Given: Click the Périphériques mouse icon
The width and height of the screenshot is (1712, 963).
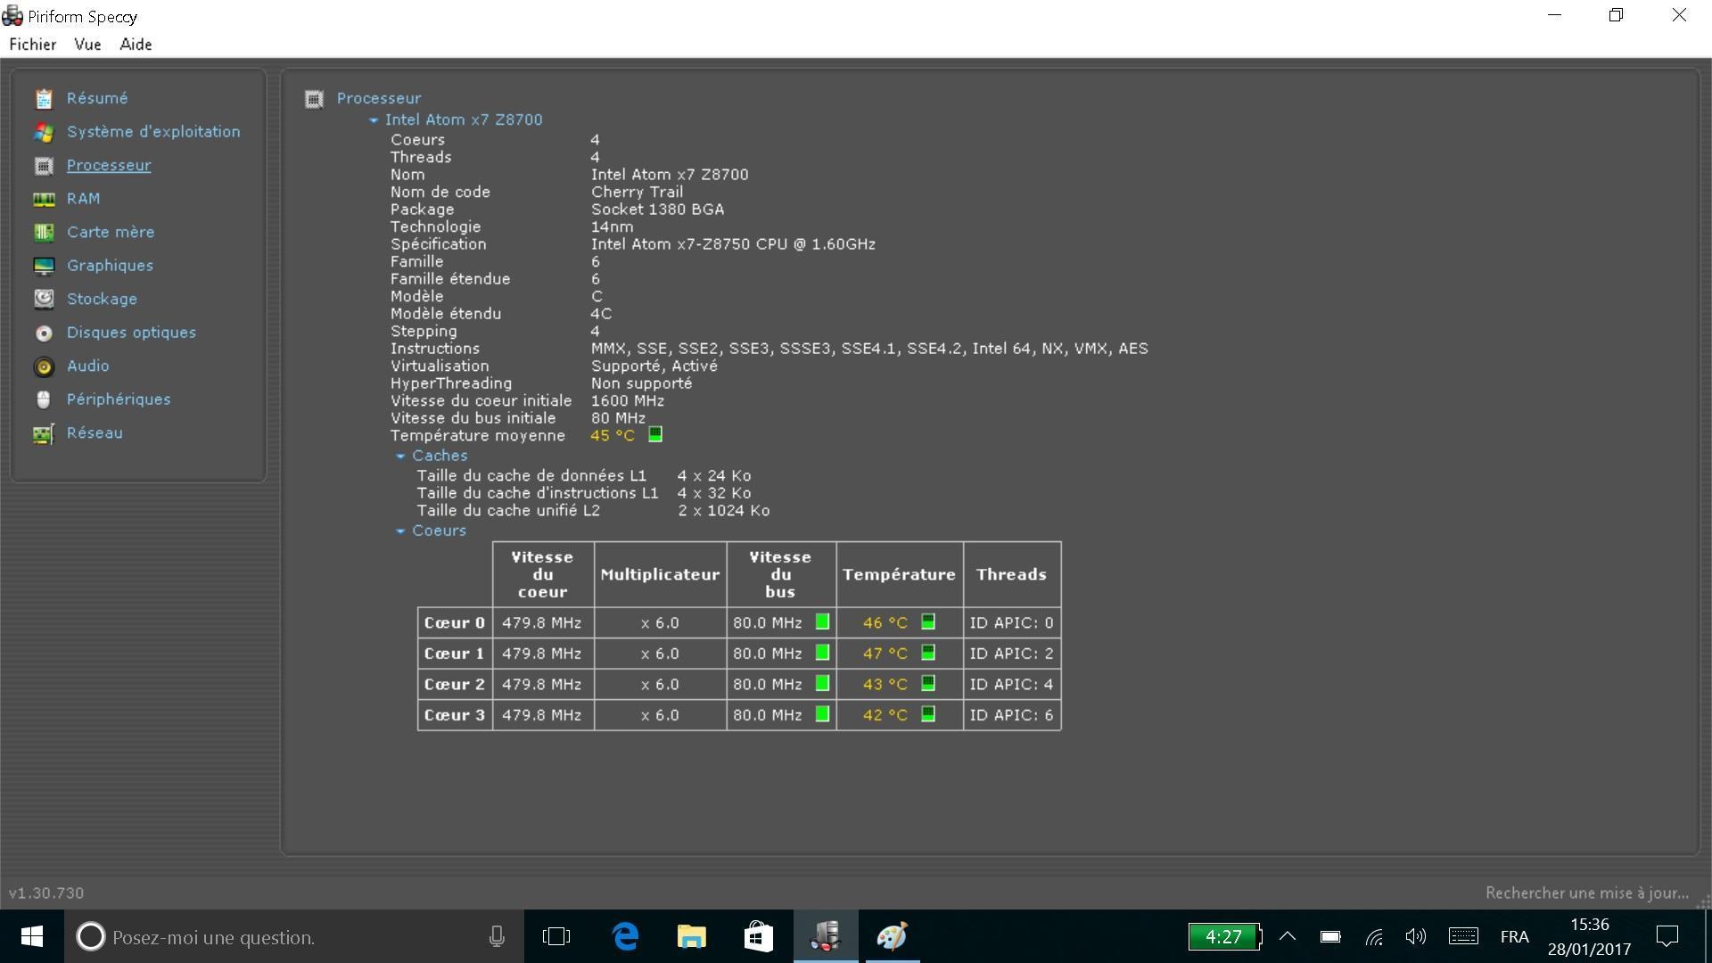Looking at the screenshot, I should coord(44,400).
